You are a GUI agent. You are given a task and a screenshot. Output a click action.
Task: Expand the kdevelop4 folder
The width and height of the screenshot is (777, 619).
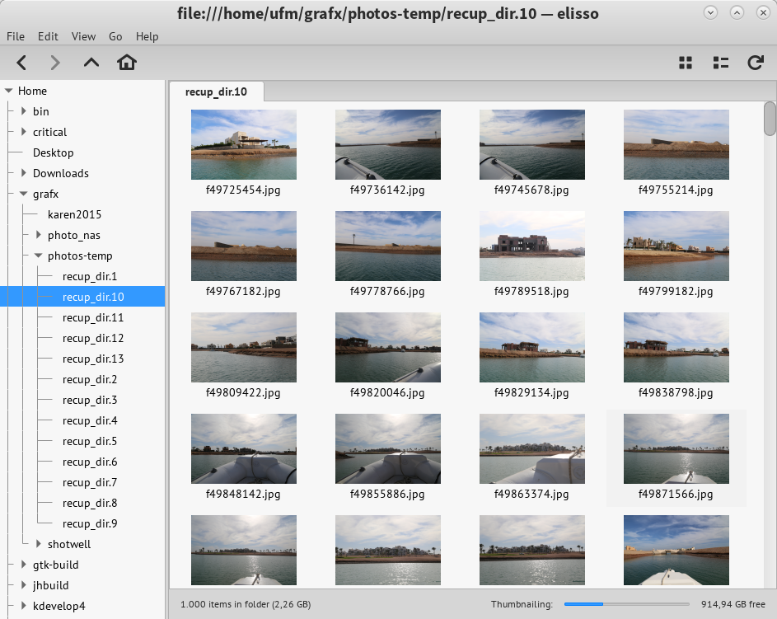[x=23, y=606]
